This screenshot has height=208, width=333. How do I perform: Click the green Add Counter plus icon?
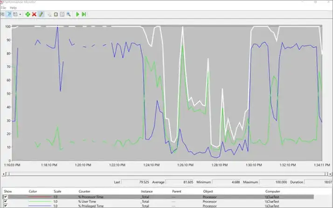point(28,14)
